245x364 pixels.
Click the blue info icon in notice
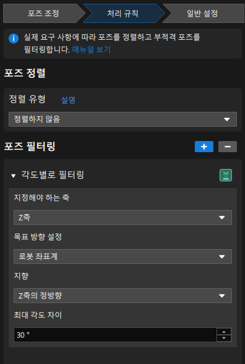coord(14,39)
